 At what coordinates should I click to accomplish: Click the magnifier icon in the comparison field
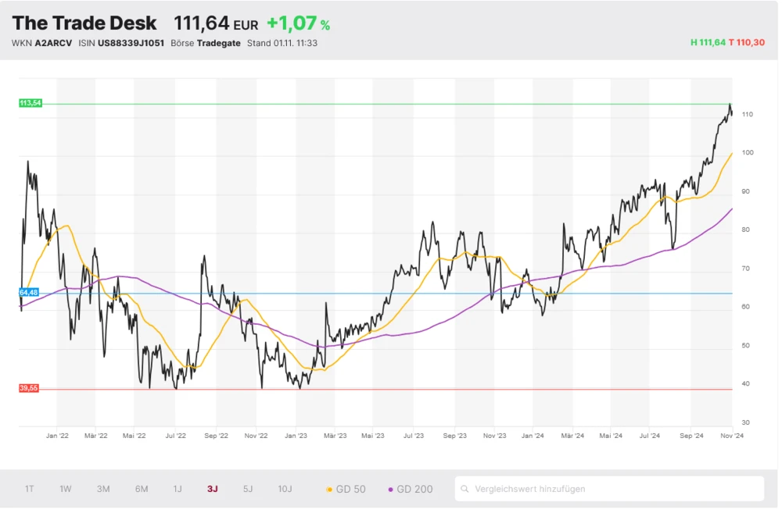466,489
